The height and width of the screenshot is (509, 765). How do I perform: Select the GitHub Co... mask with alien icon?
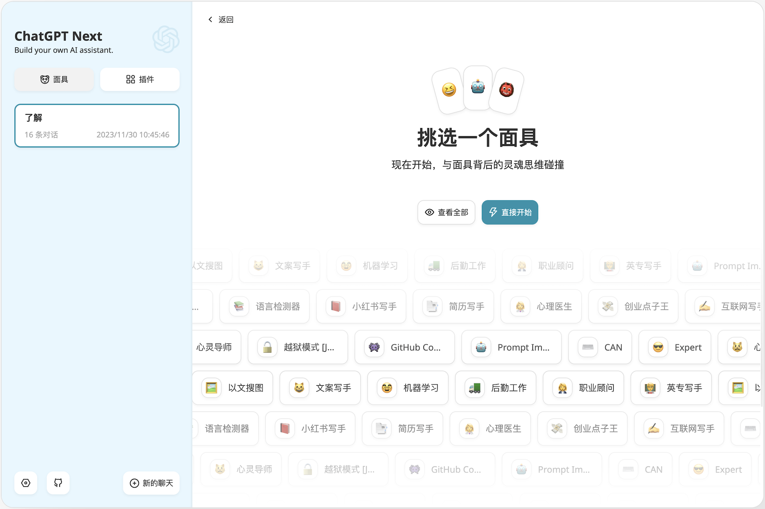coord(405,347)
